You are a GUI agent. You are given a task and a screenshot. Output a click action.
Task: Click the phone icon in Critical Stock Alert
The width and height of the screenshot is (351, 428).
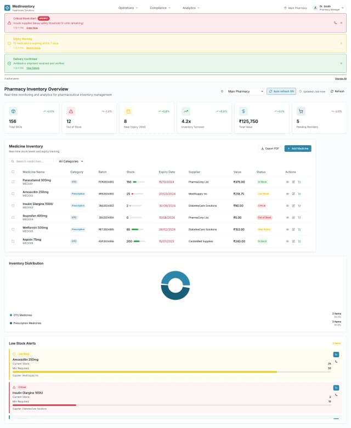(335, 23)
